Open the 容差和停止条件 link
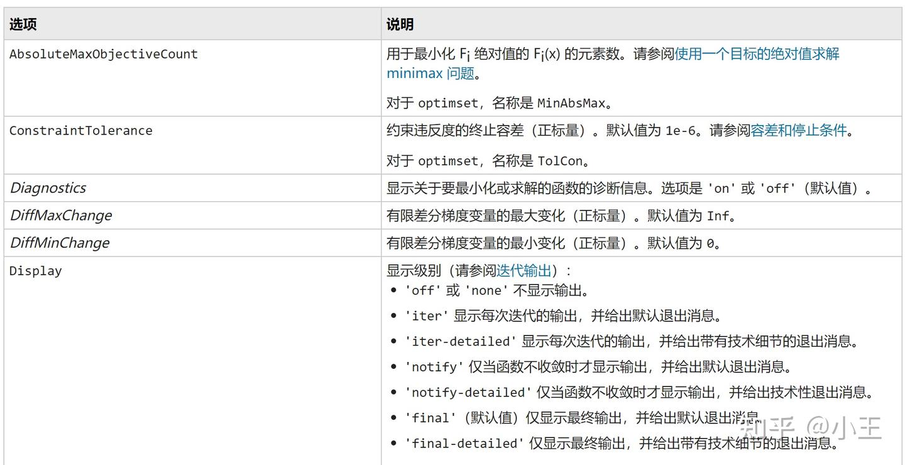Viewport: 905px width, 465px height. [x=799, y=131]
